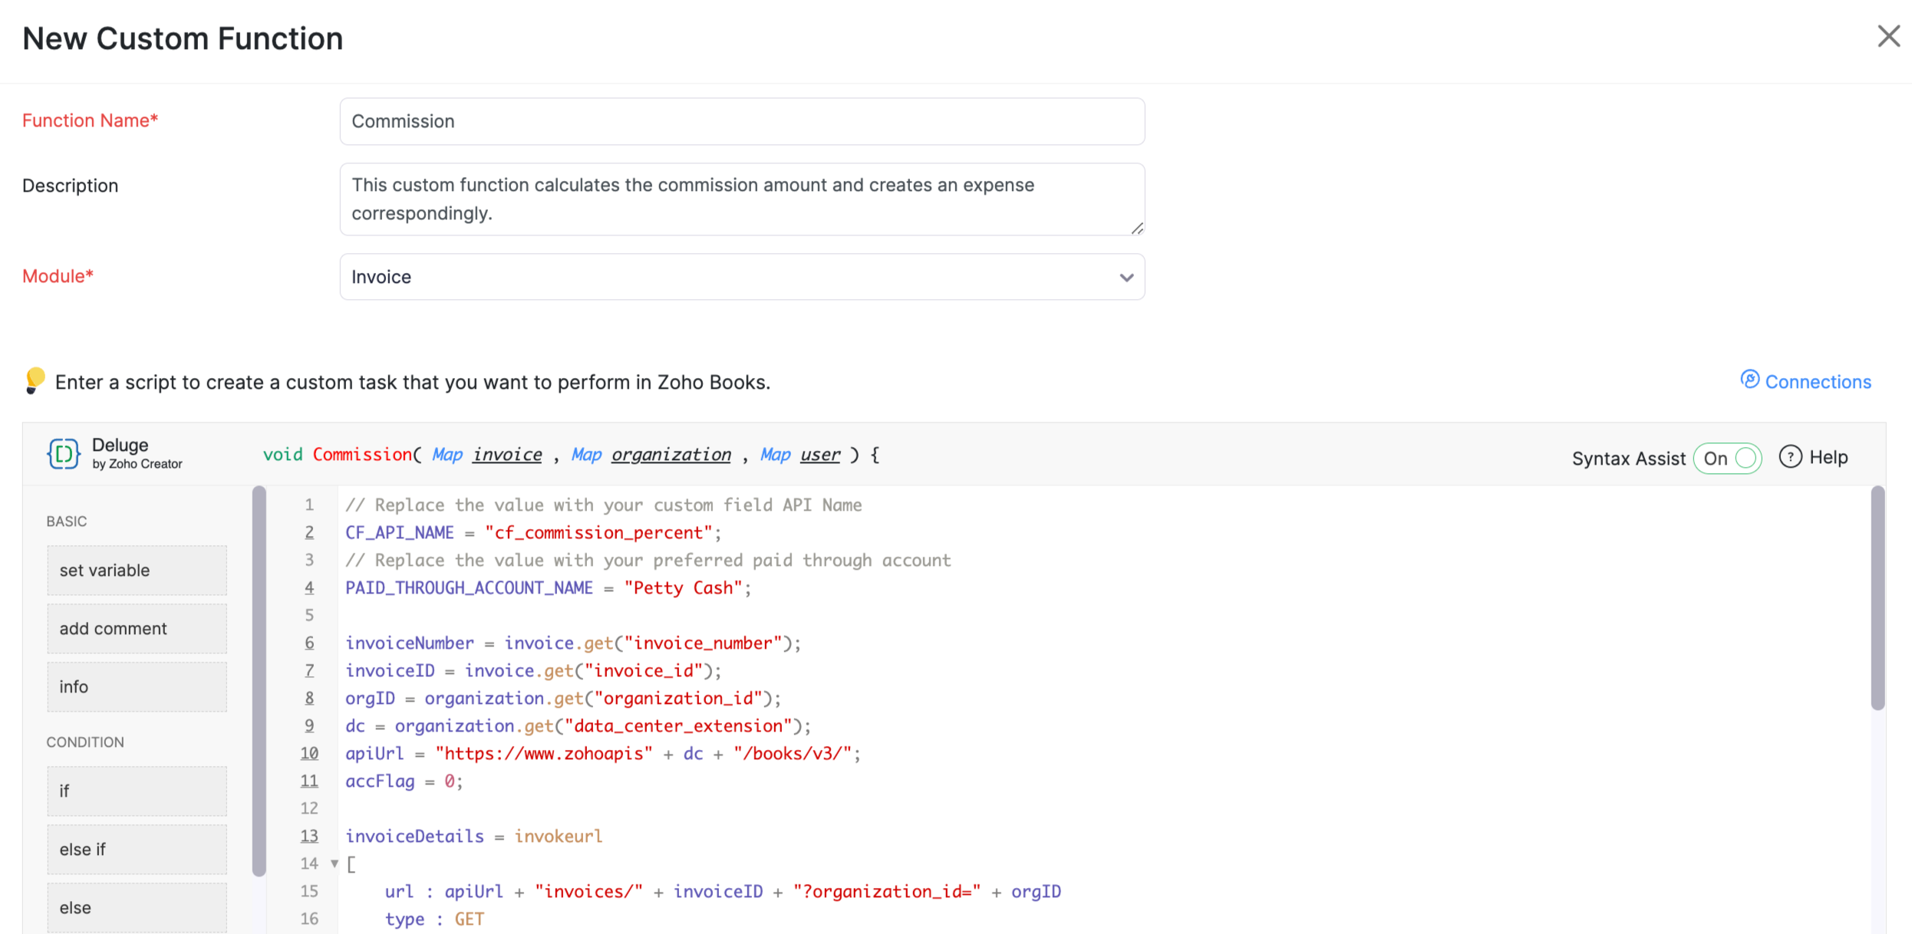
Task: Click the code editor vertical scrollbar
Action: coord(1877,598)
